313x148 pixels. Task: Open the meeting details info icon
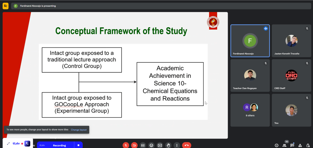[276, 145]
